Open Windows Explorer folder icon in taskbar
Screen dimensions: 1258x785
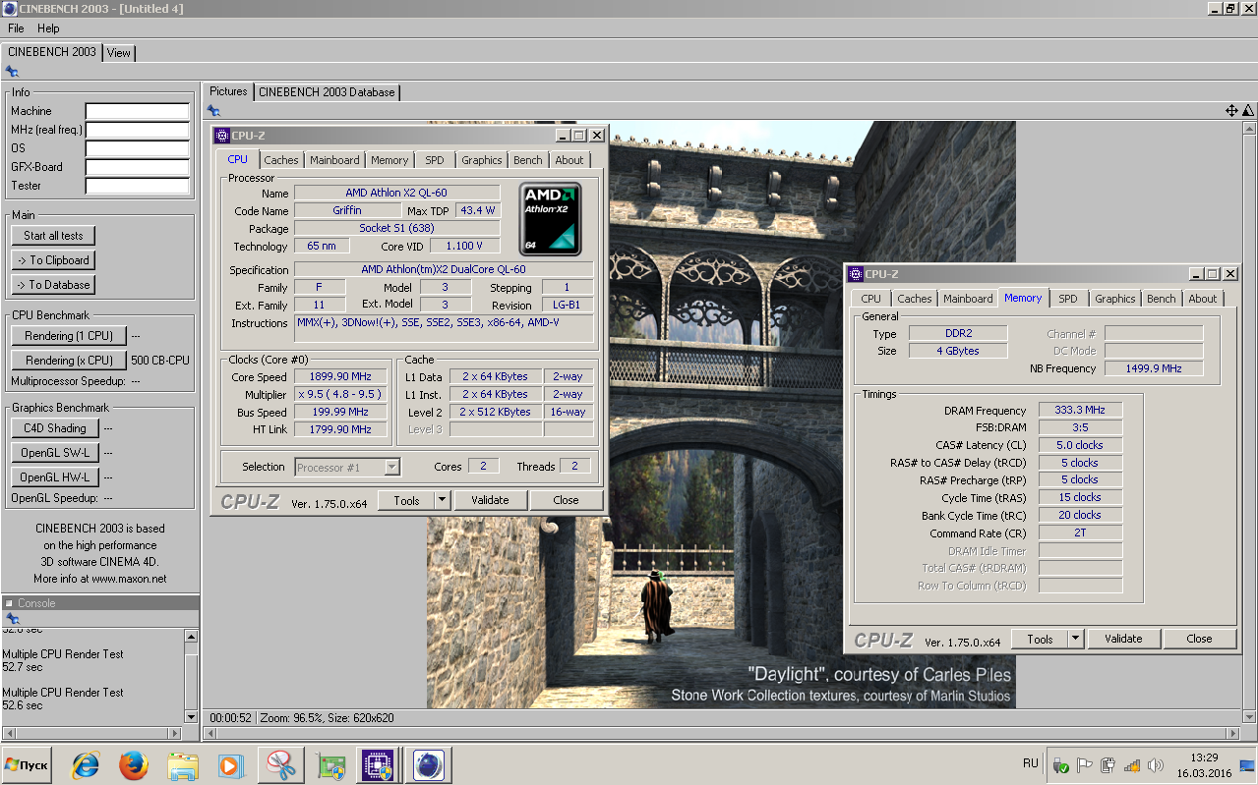[x=183, y=765]
